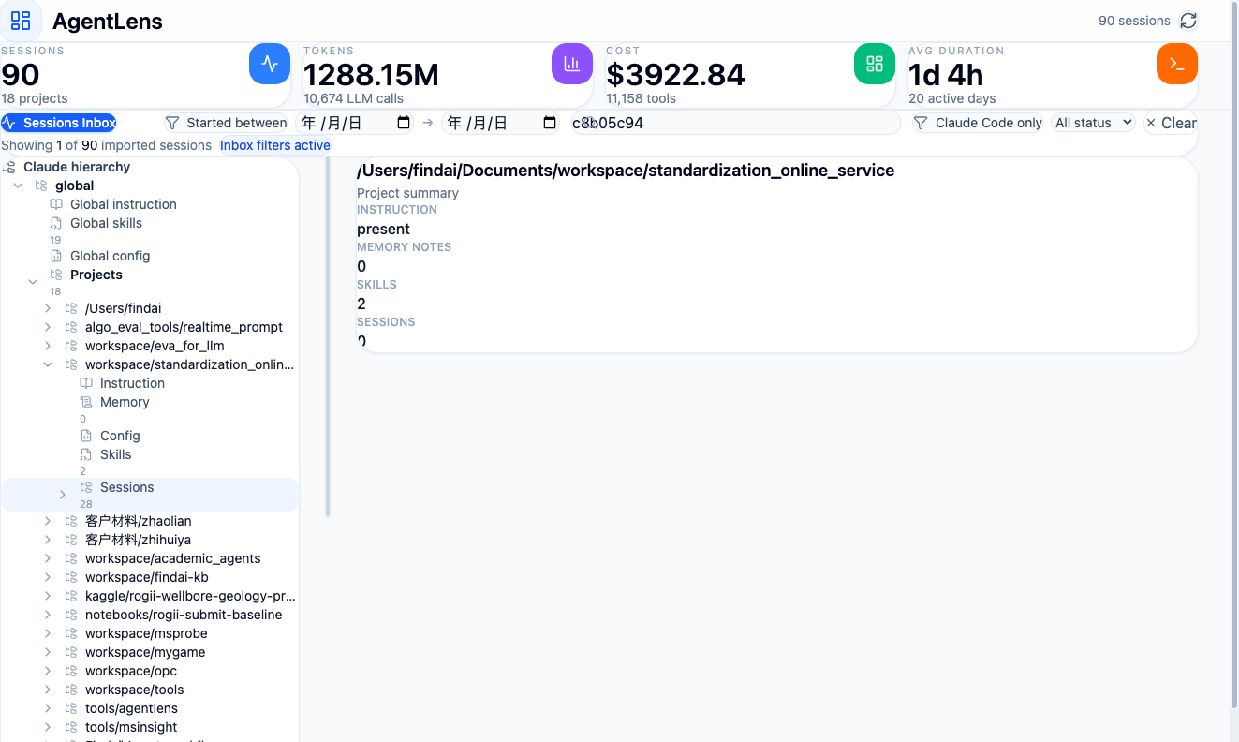Select Global skills in tree
The height and width of the screenshot is (742, 1239).
107,223
